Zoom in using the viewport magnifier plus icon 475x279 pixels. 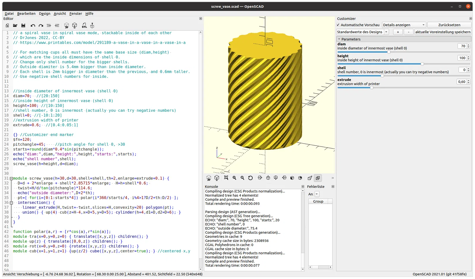(x=234, y=178)
